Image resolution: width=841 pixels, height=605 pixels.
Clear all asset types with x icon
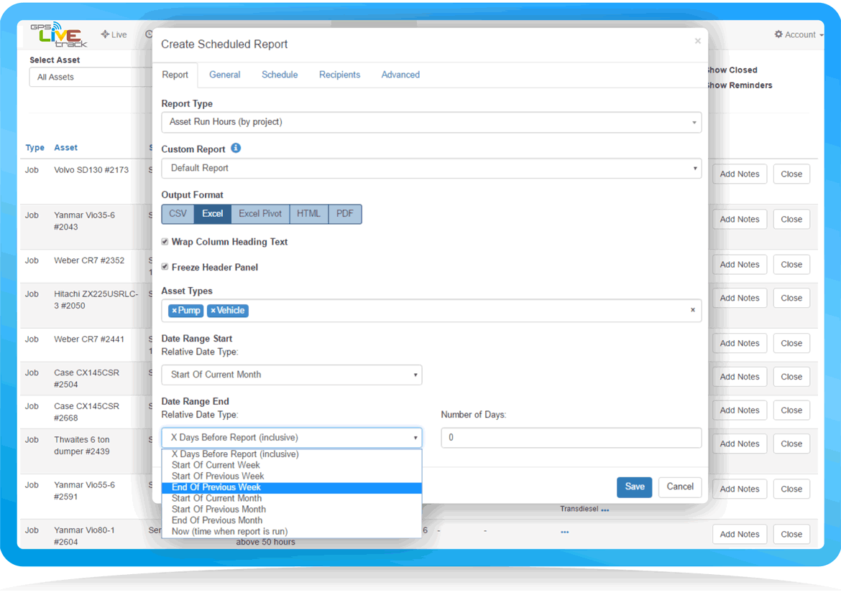coord(692,310)
